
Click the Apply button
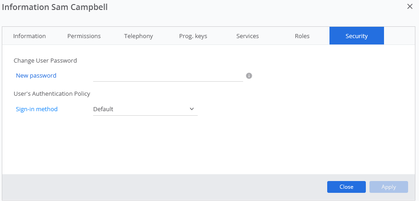389,187
